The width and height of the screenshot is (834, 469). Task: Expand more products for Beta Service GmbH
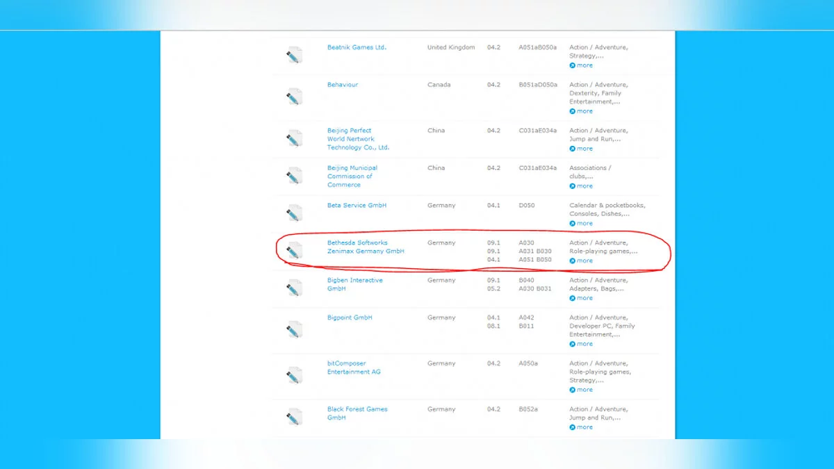(581, 224)
